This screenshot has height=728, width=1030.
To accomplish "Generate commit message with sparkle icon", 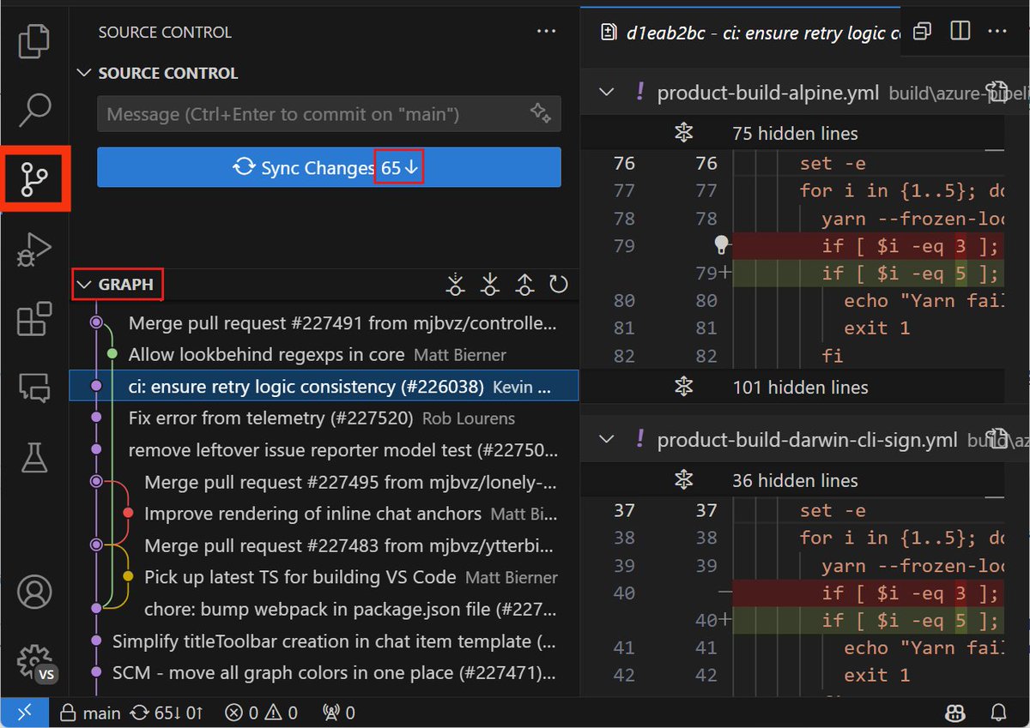I will click(x=540, y=113).
